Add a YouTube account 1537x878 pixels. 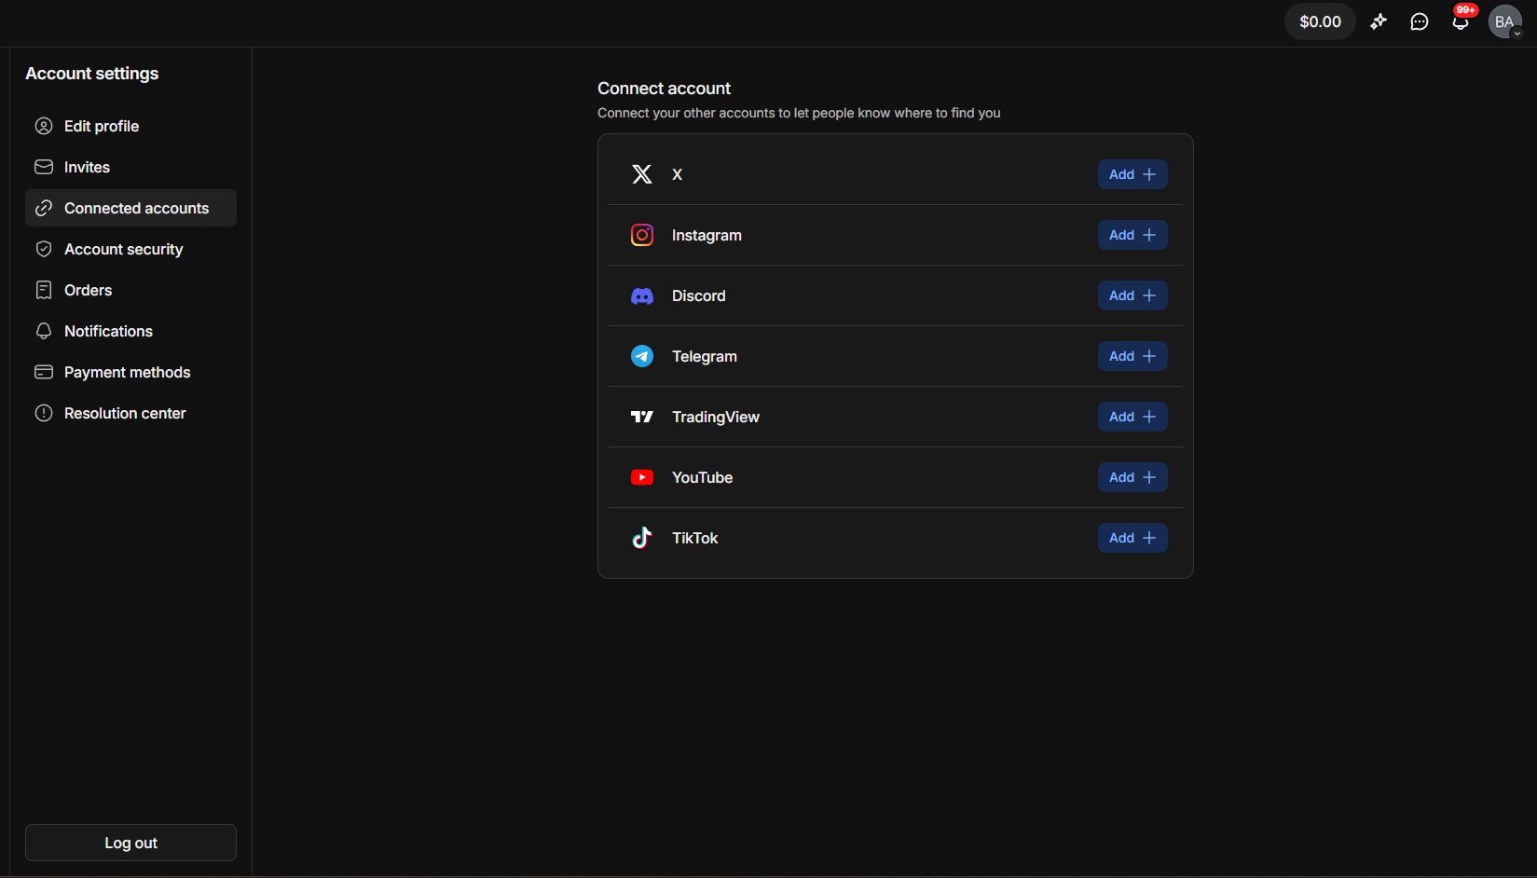pyautogui.click(x=1132, y=477)
